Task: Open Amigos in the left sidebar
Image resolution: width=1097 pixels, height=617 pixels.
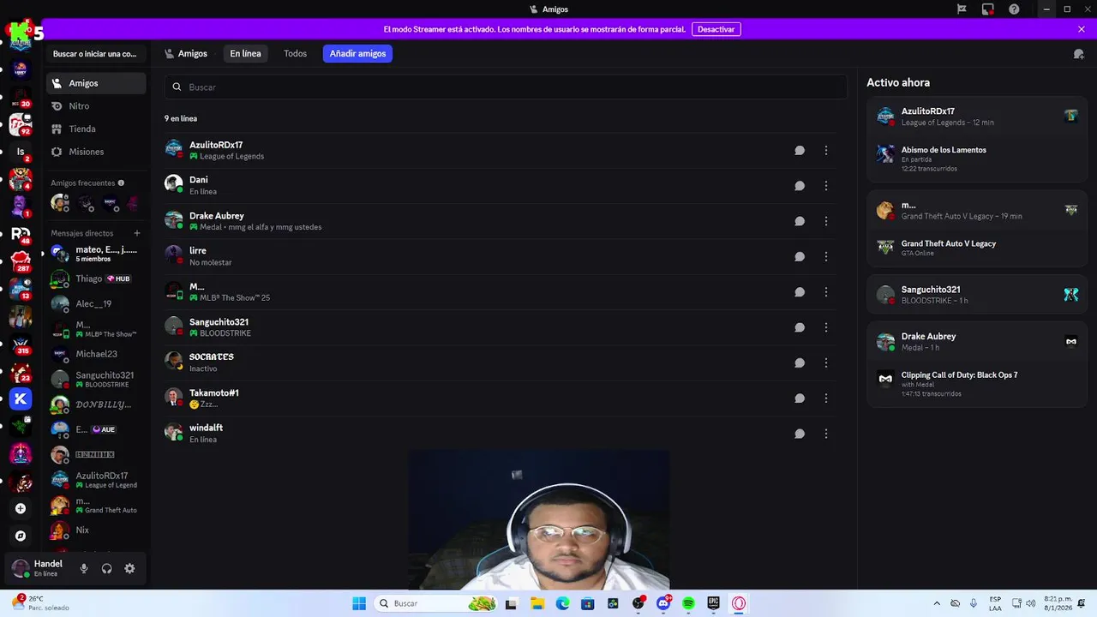Action: point(96,83)
